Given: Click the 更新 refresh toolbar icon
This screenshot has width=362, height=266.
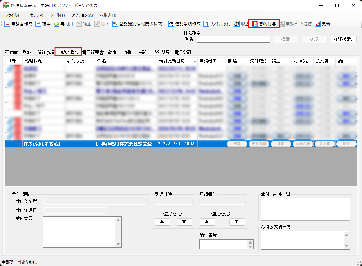Looking at the screenshot, I should tap(318, 24).
